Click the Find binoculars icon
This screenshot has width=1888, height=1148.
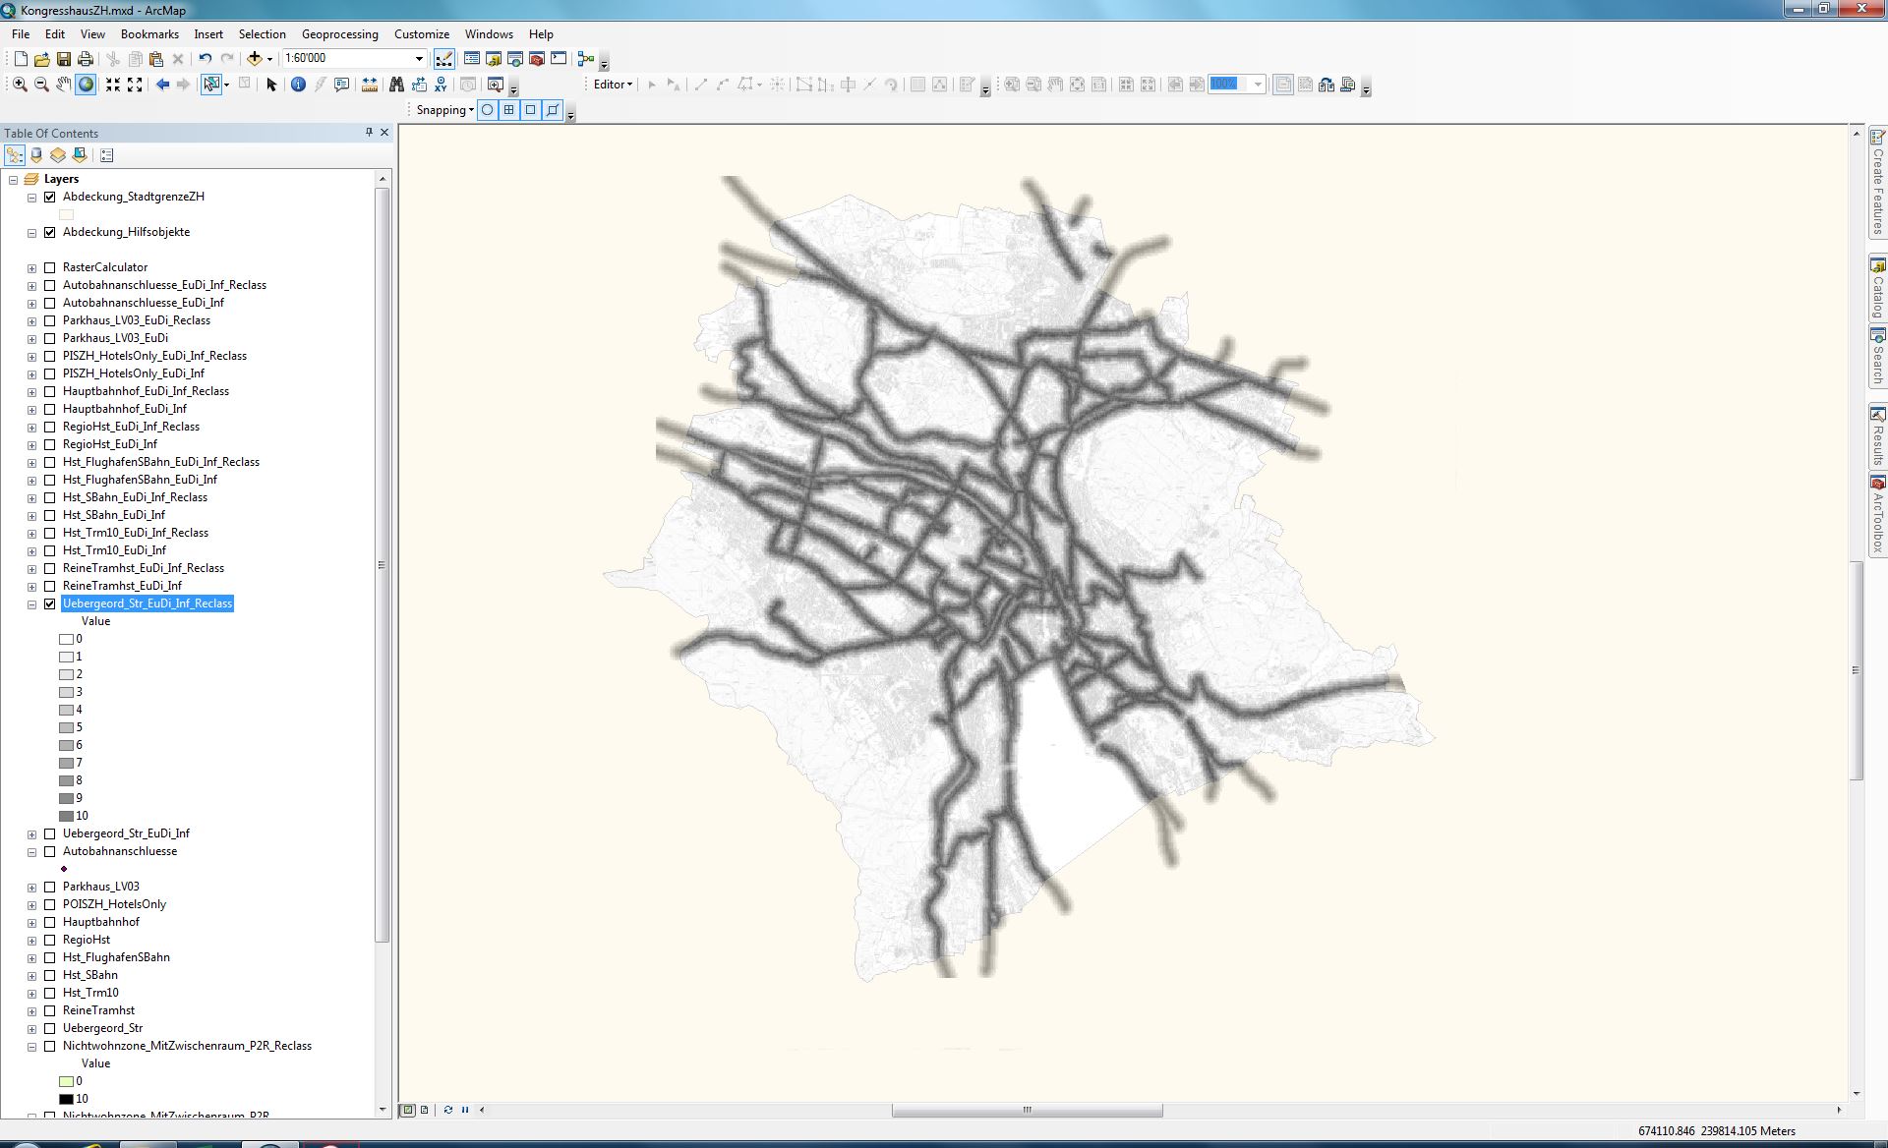(x=396, y=85)
